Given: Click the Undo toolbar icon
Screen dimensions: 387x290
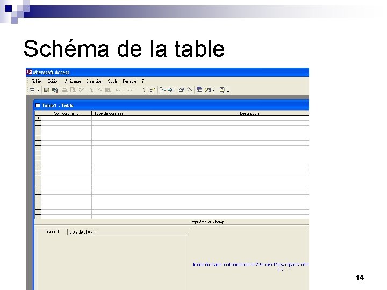Looking at the screenshot, I should click(118, 90).
